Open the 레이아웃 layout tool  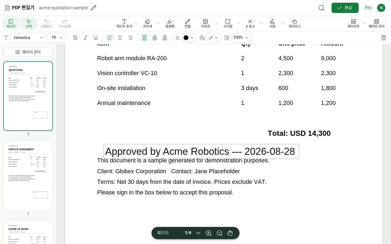tap(354, 24)
